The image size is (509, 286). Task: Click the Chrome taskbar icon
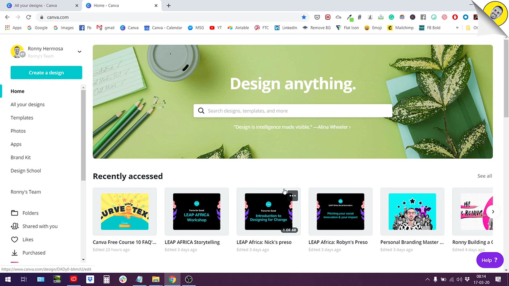[172, 279]
